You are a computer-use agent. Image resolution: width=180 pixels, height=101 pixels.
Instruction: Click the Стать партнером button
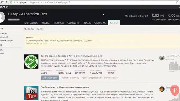coord(50,78)
